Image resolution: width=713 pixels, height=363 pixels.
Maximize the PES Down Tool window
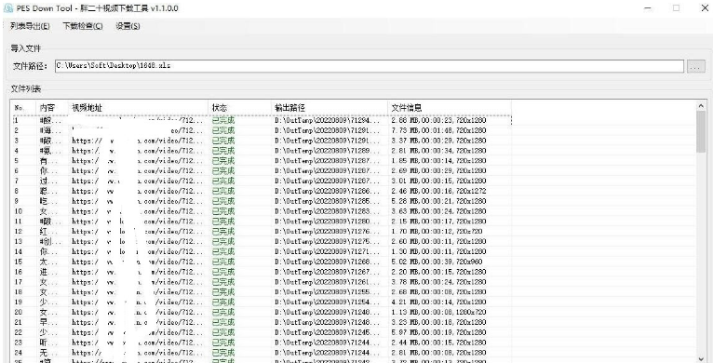(x=676, y=8)
